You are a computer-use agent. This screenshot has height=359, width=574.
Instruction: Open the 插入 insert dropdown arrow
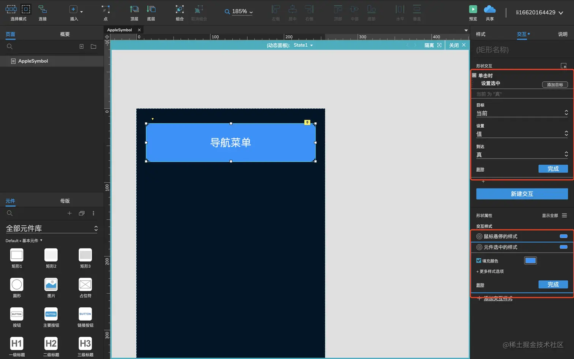pyautogui.click(x=82, y=12)
